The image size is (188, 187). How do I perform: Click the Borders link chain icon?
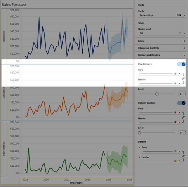[183, 156]
